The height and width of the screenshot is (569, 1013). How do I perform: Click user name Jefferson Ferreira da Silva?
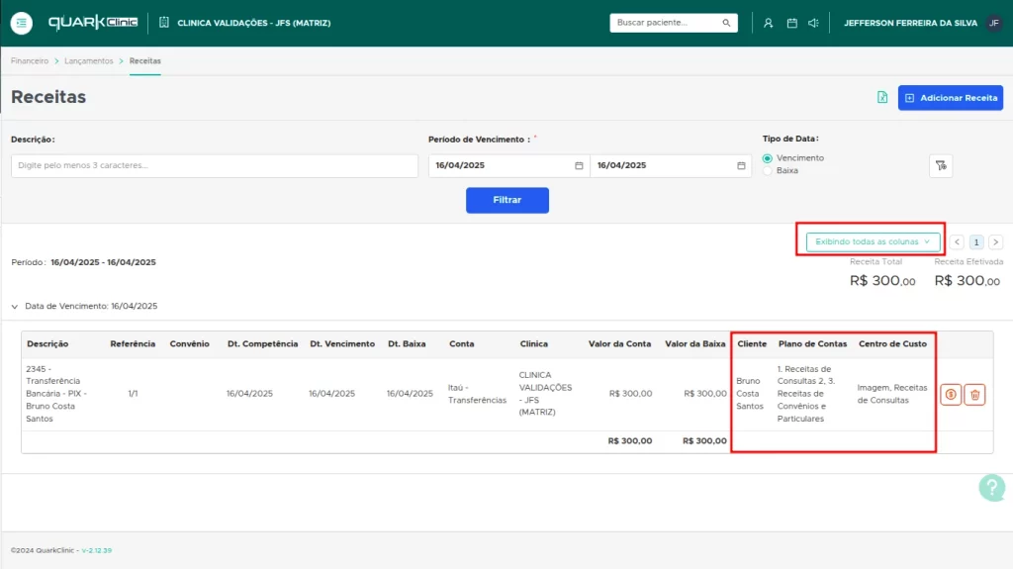tap(910, 23)
